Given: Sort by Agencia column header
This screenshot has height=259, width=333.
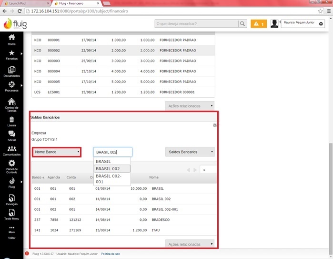Looking at the screenshot, I should pyautogui.click(x=53, y=177).
